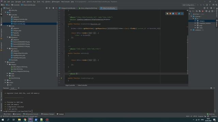This screenshot has width=218, height=122.
Task: Click red stop icon in Database toolbar
Action: 203,11
